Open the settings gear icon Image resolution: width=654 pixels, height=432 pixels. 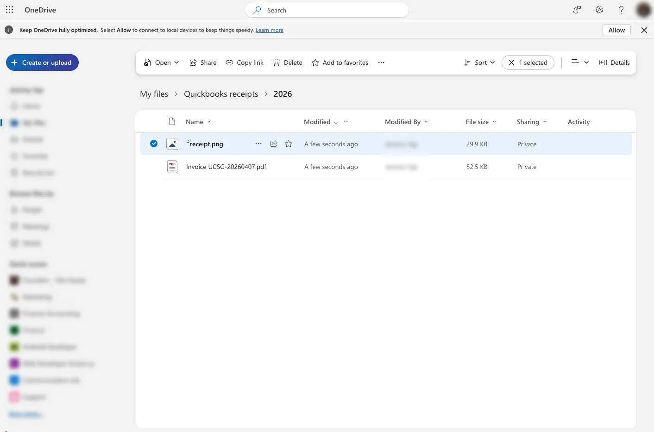(599, 10)
